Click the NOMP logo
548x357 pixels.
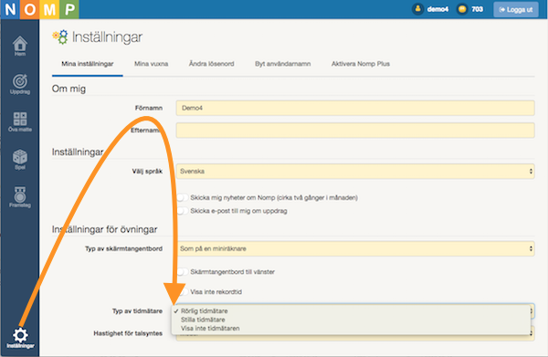(x=39, y=9)
